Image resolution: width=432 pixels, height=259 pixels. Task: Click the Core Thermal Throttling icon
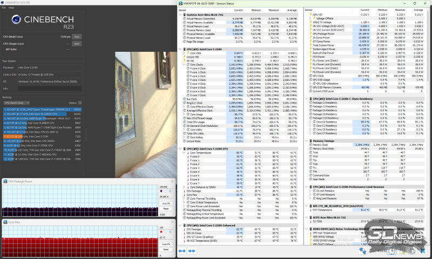coord(188,199)
